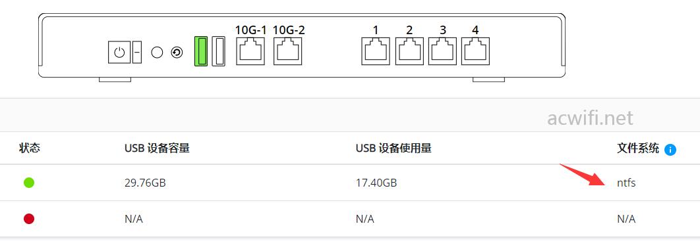This screenshot has width=700, height=251.
Task: Click the reset circular-arrow icon
Action: coord(177,53)
